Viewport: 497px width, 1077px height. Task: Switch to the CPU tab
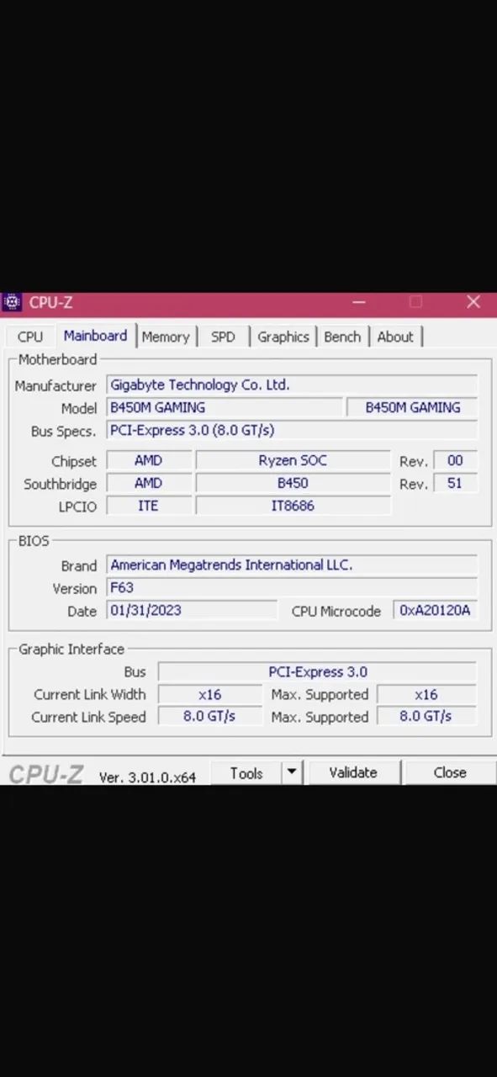29,337
